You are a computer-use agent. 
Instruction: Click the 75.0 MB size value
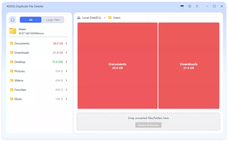(57, 62)
